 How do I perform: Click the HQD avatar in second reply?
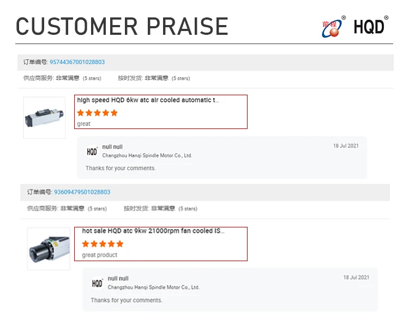click(97, 283)
